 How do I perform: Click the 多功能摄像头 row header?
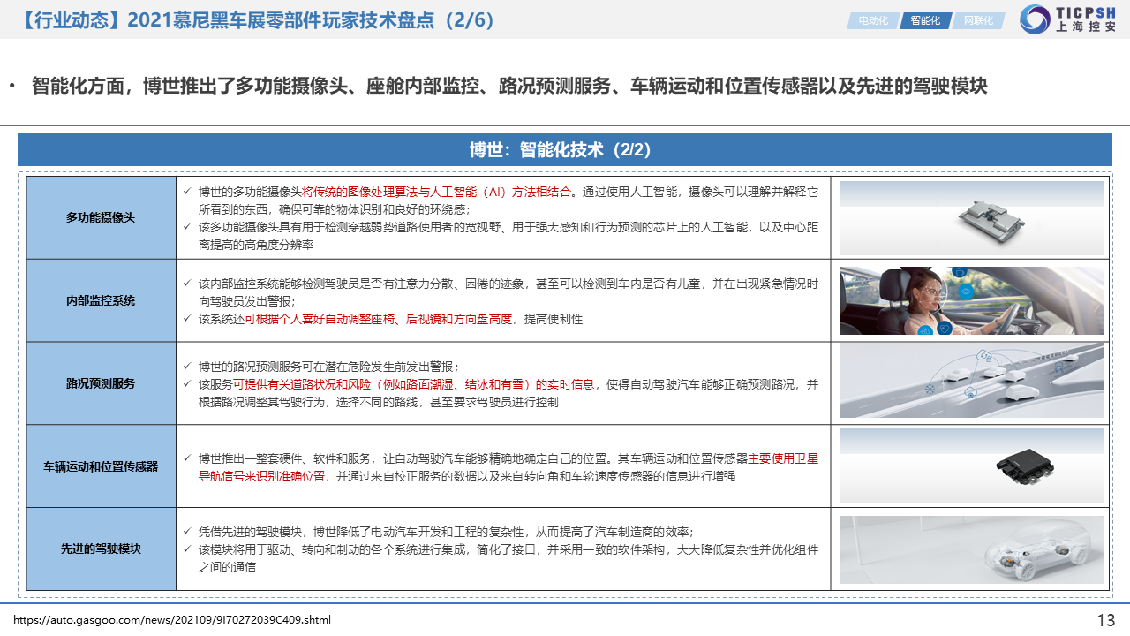click(101, 217)
